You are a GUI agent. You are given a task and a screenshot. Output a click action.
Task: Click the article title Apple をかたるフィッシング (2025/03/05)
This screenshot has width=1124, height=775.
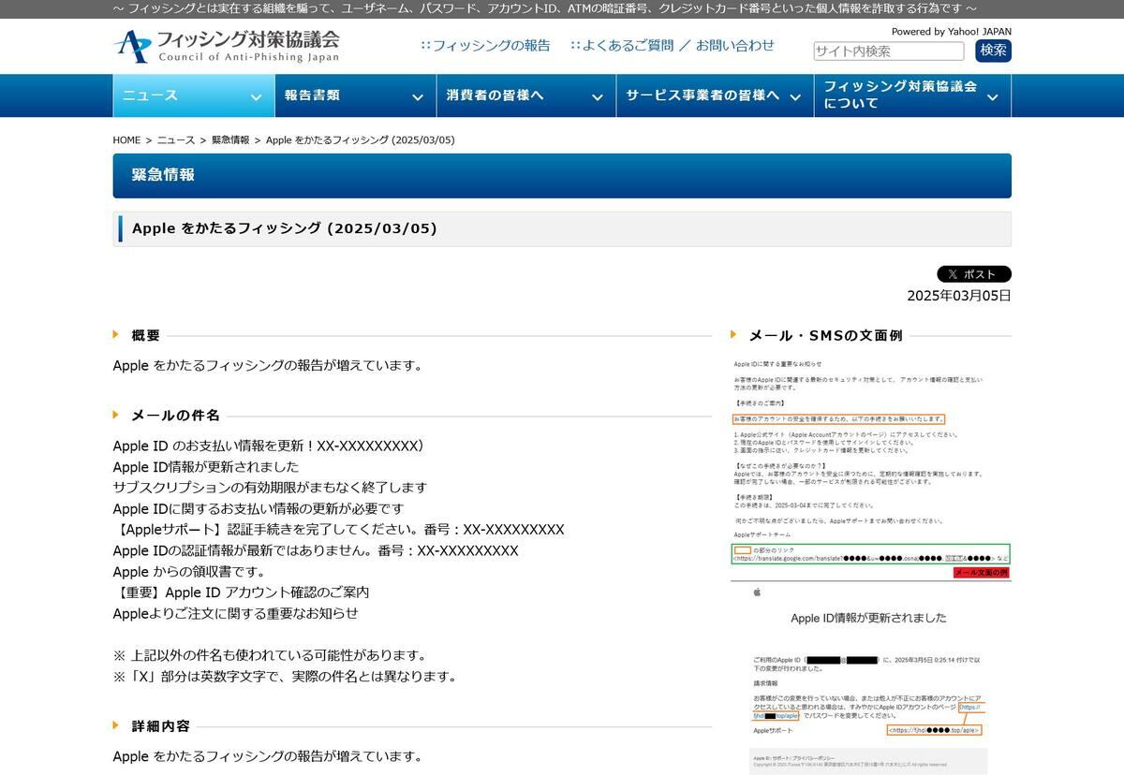click(285, 228)
